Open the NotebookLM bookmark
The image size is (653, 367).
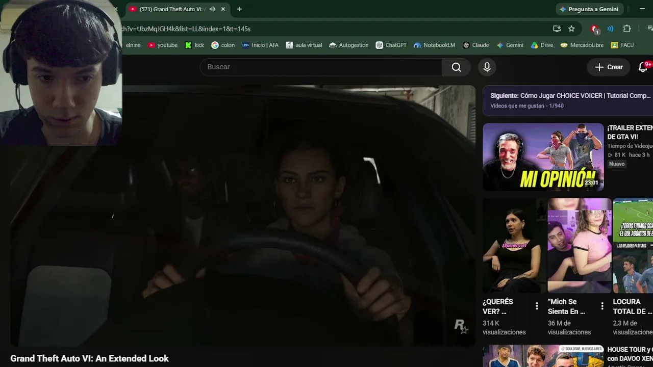[434, 45]
